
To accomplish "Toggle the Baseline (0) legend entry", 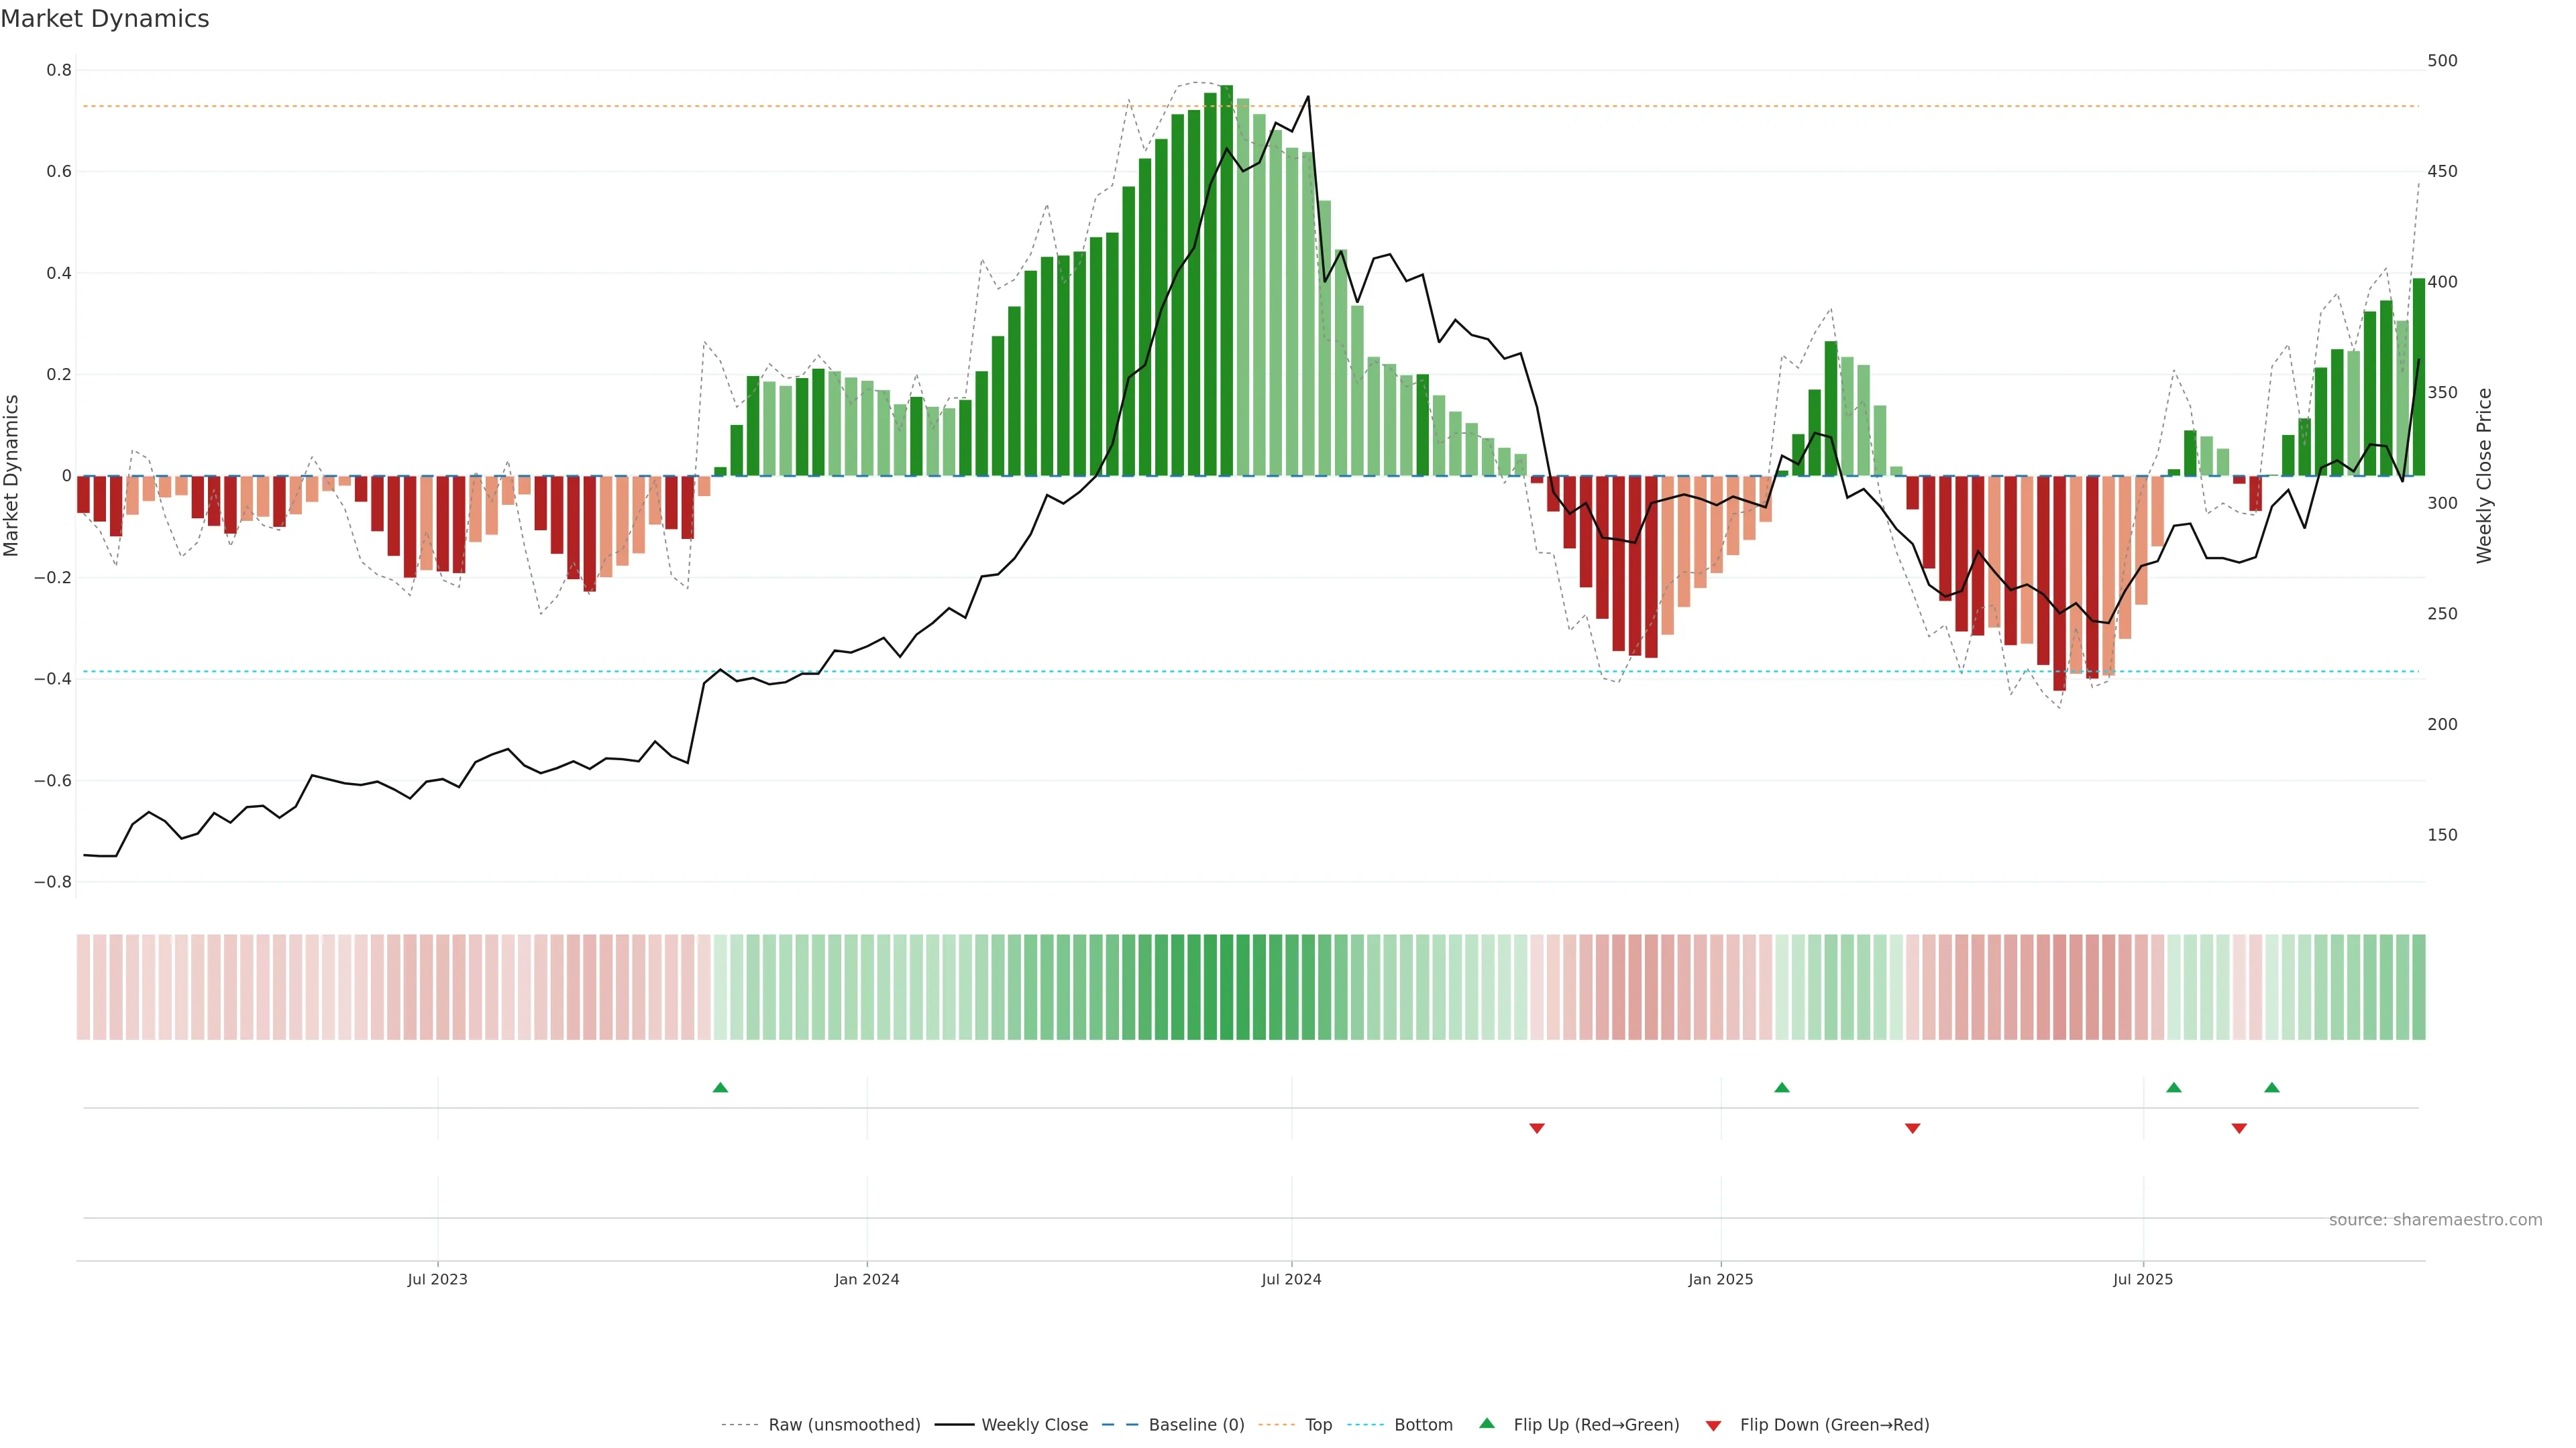I will (1196, 1424).
